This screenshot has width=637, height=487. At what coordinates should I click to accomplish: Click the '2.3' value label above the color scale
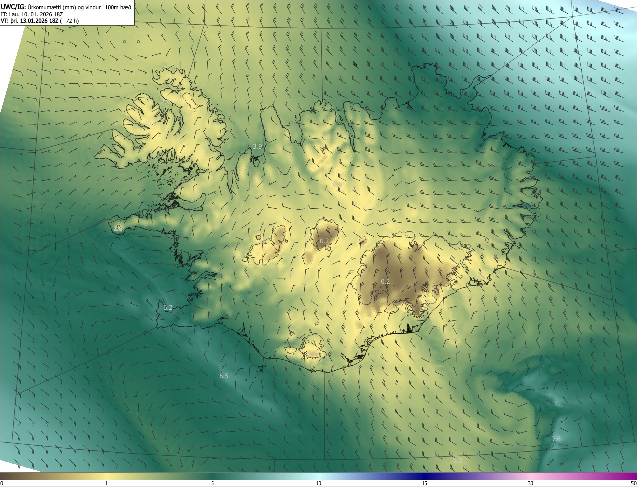coord(458,460)
